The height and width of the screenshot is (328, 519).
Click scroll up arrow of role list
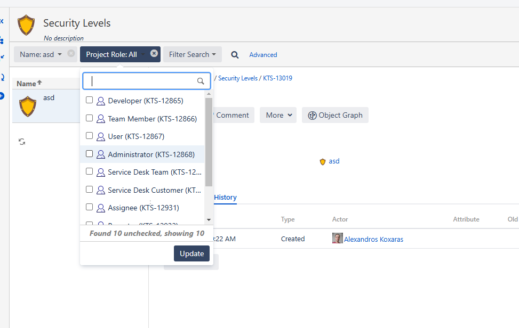(209, 94)
